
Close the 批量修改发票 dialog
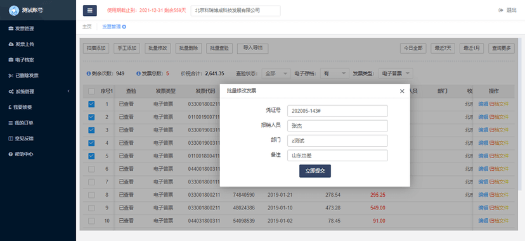[x=402, y=91]
